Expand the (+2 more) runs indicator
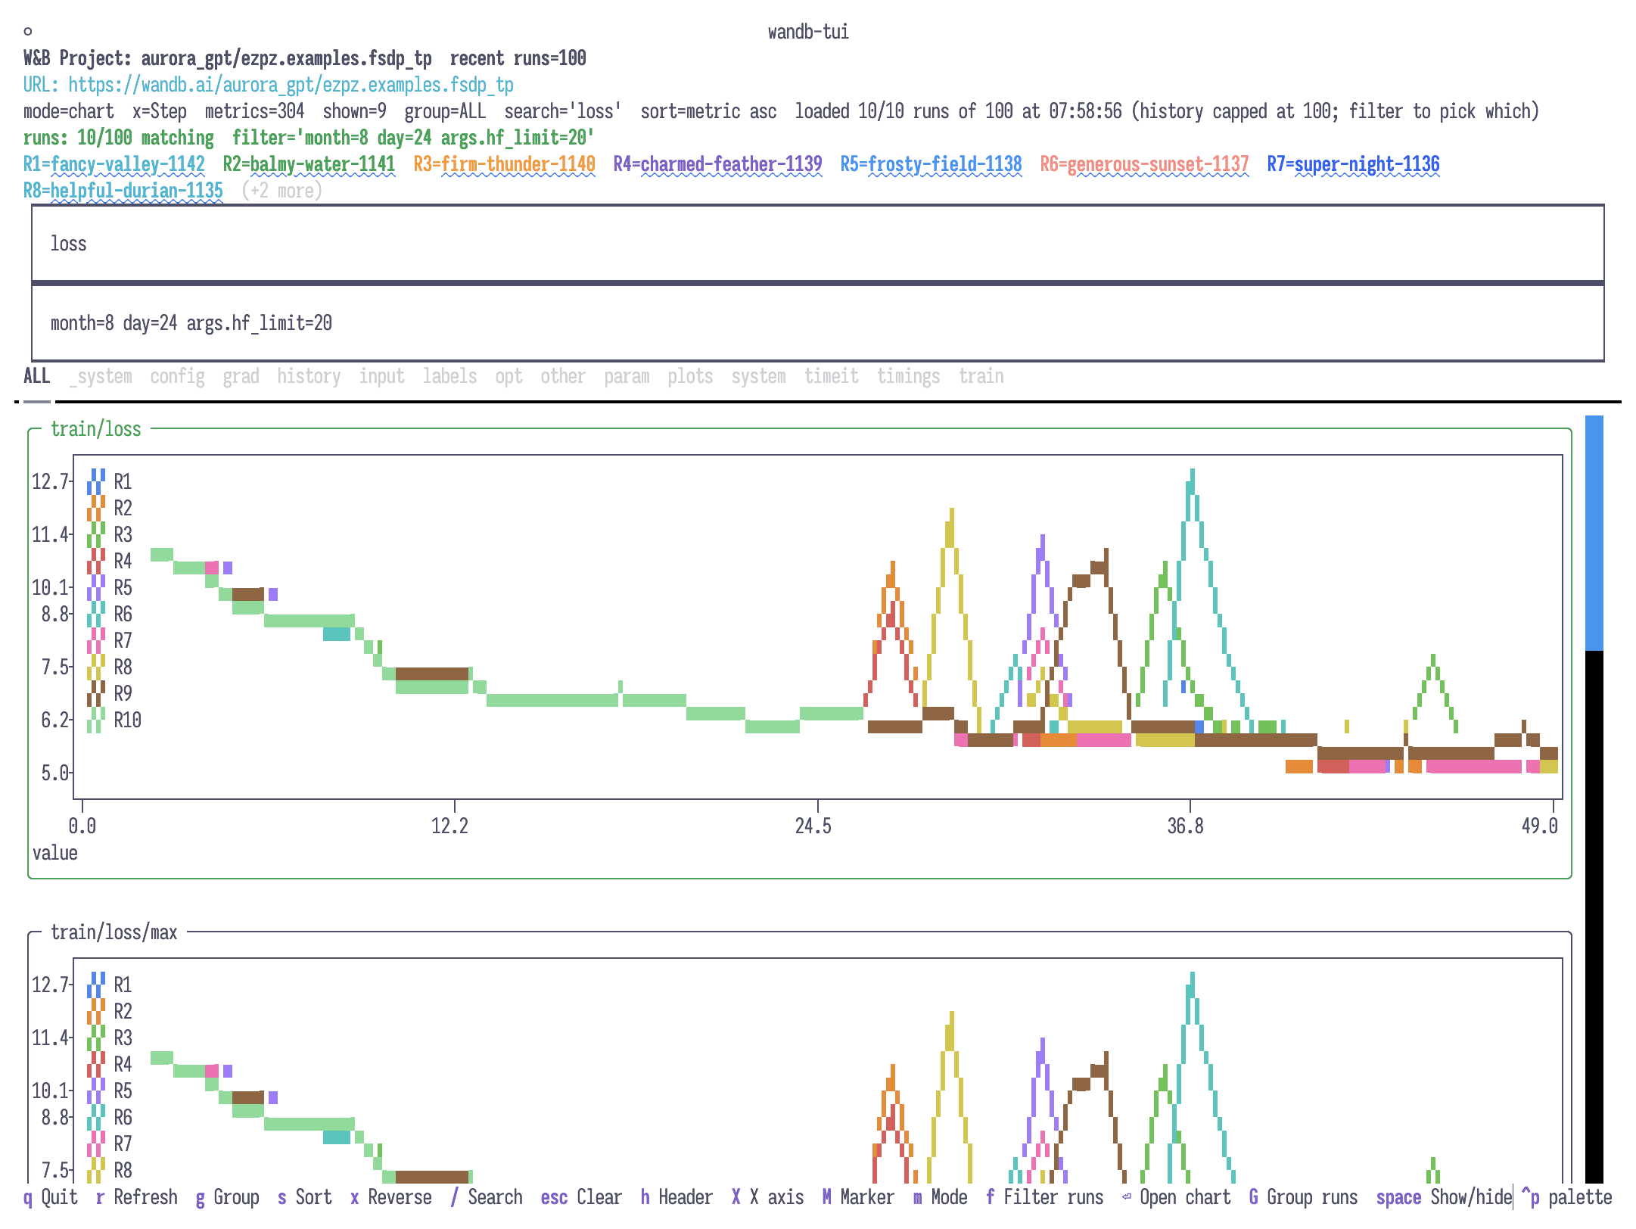The width and height of the screenshot is (1636, 1229). [282, 191]
